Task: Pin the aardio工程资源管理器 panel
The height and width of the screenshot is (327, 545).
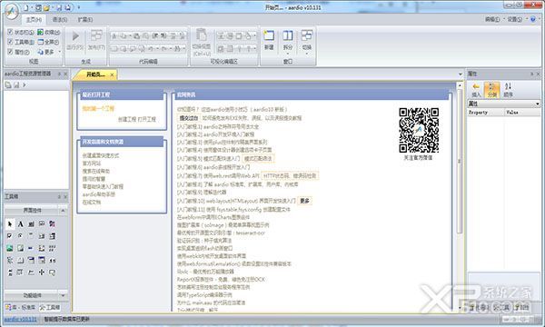Action: coord(59,74)
